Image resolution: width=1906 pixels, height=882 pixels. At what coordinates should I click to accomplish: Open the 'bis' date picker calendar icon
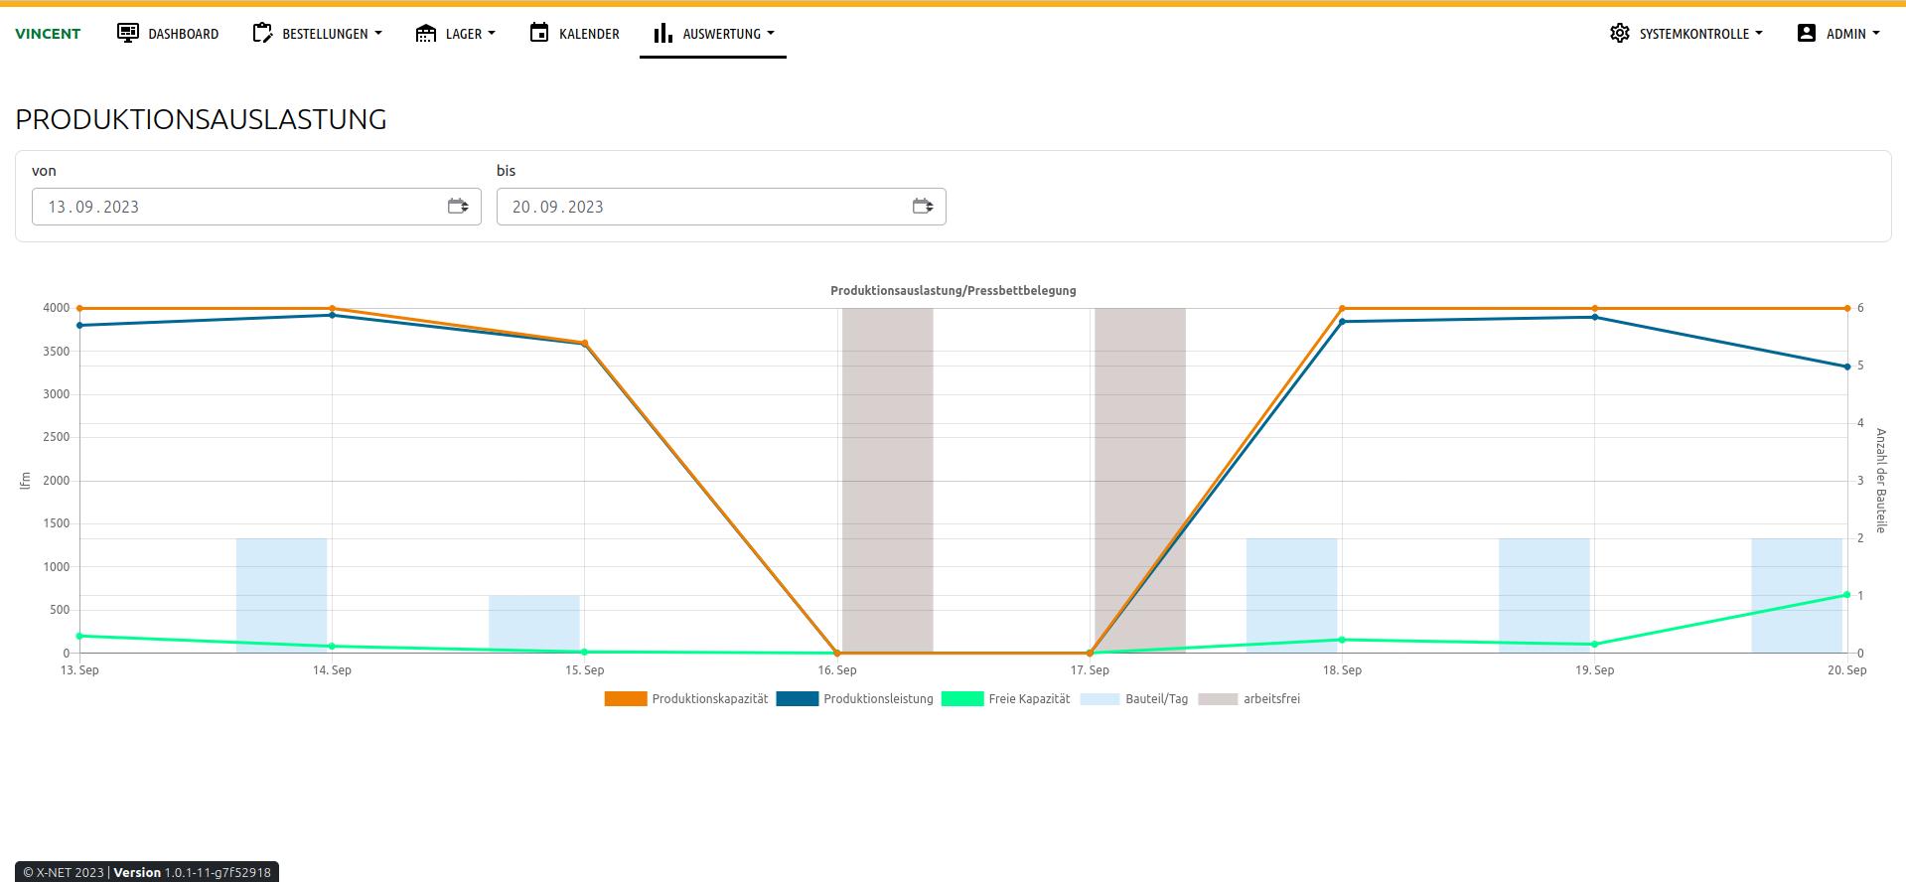pyautogui.click(x=923, y=207)
